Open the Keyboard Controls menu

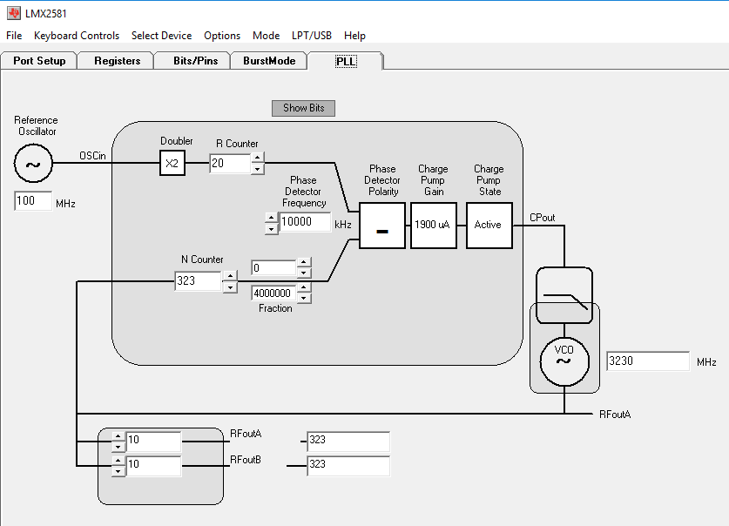[77, 36]
